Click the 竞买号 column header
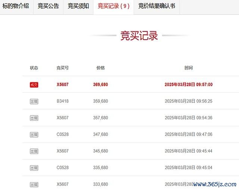The width and height of the screenshot is (239, 190). [62, 68]
